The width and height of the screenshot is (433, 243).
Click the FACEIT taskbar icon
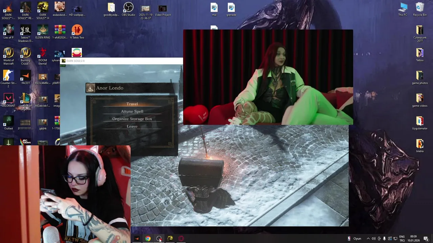pos(137,239)
